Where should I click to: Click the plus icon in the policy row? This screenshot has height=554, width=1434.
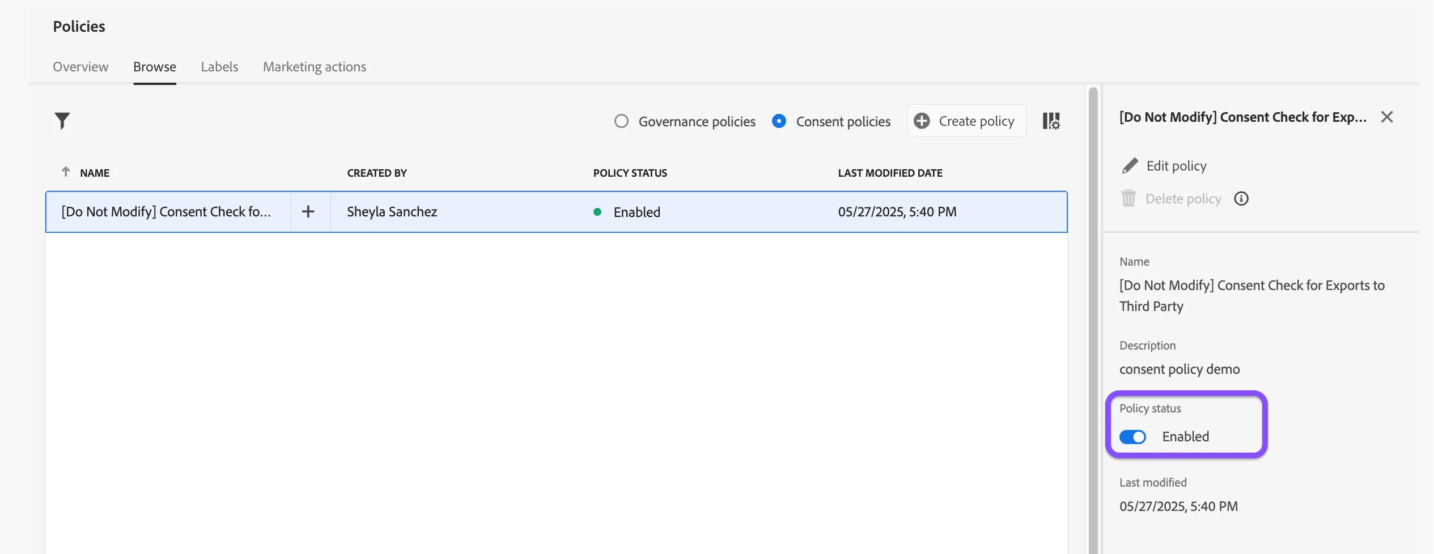point(308,212)
